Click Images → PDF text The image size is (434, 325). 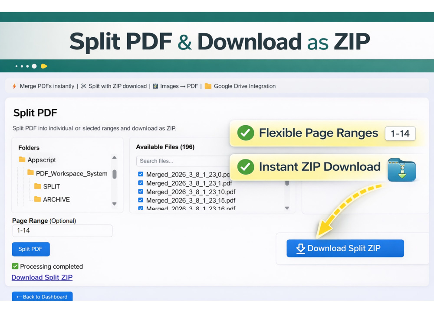pos(179,86)
